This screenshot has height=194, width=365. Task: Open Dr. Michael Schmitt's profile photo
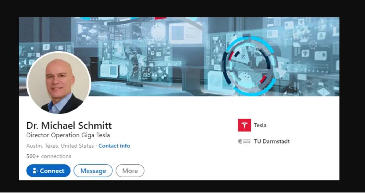coord(59,83)
